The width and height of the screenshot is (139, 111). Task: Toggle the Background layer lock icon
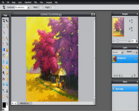coord(136,59)
